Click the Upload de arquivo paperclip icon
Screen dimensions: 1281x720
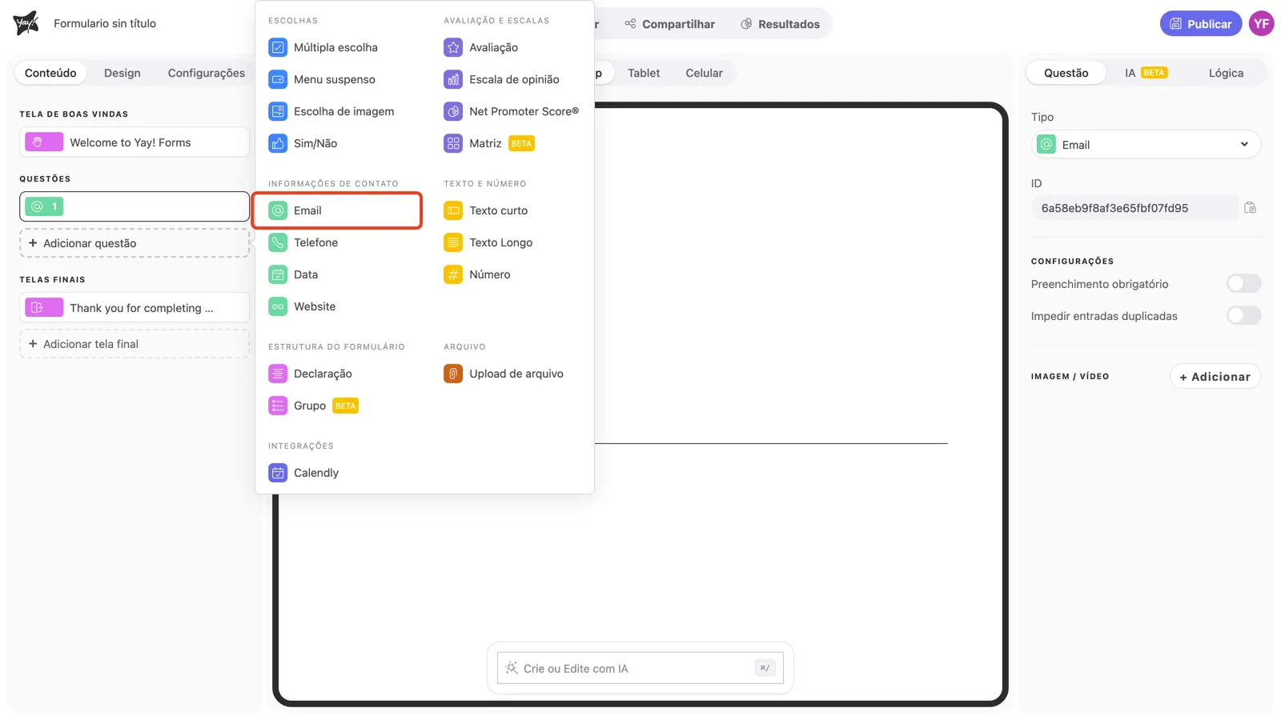click(x=453, y=374)
